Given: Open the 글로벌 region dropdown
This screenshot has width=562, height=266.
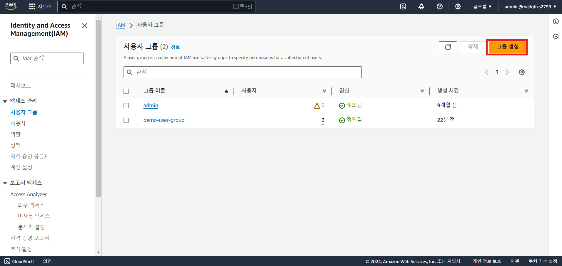Looking at the screenshot, I should [482, 6].
